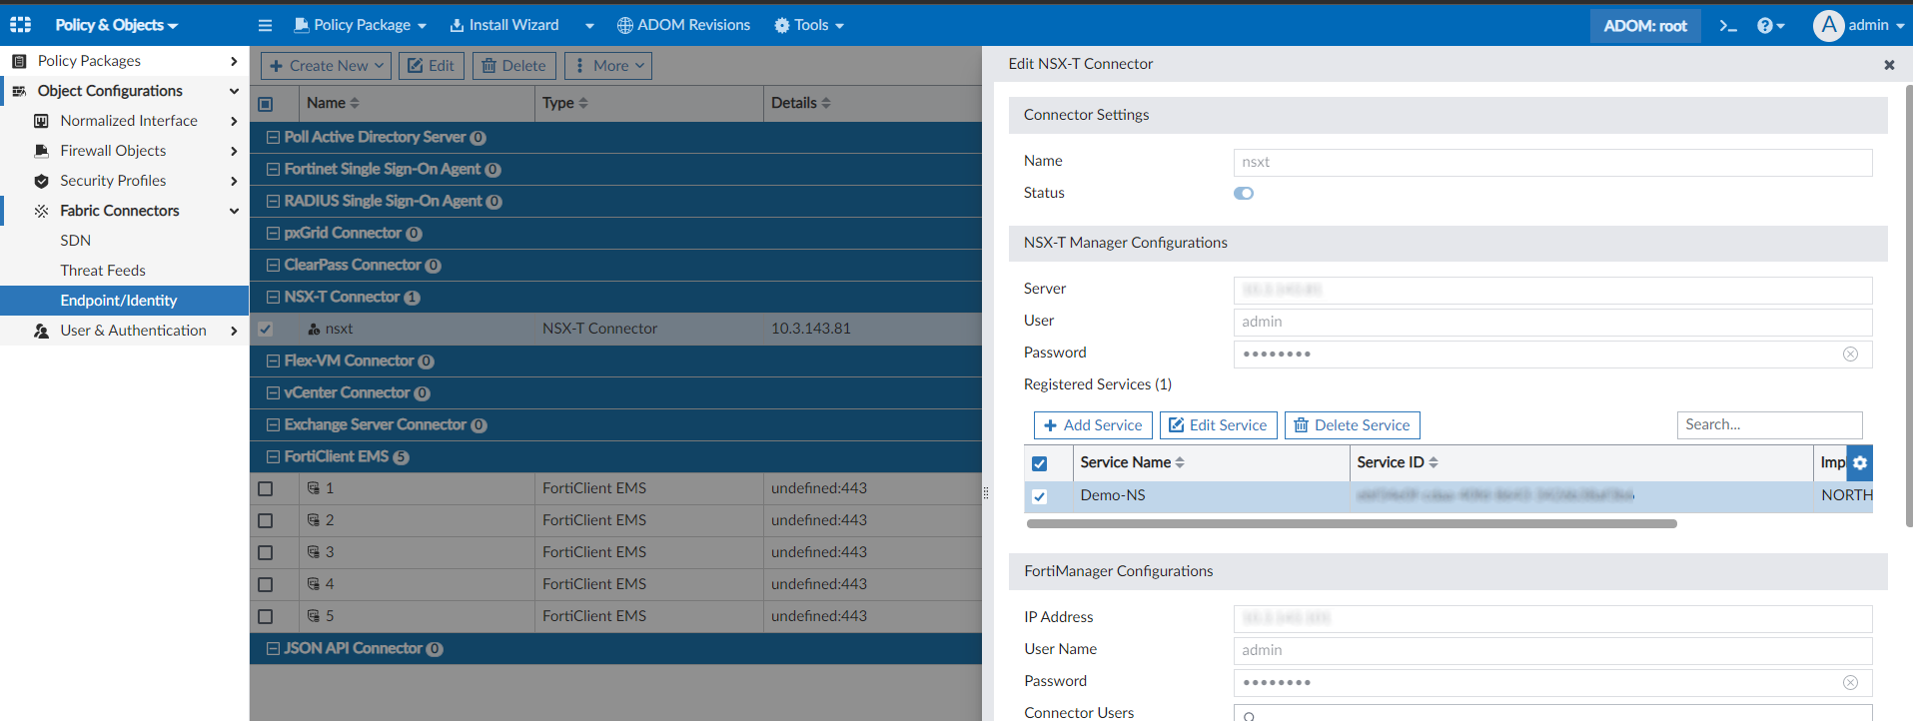Open the Create New dropdown
The width and height of the screenshot is (1913, 721).
pyautogui.click(x=327, y=66)
